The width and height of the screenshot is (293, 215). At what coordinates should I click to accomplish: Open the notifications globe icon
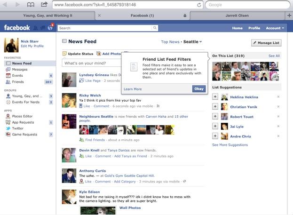click(x=50, y=28)
